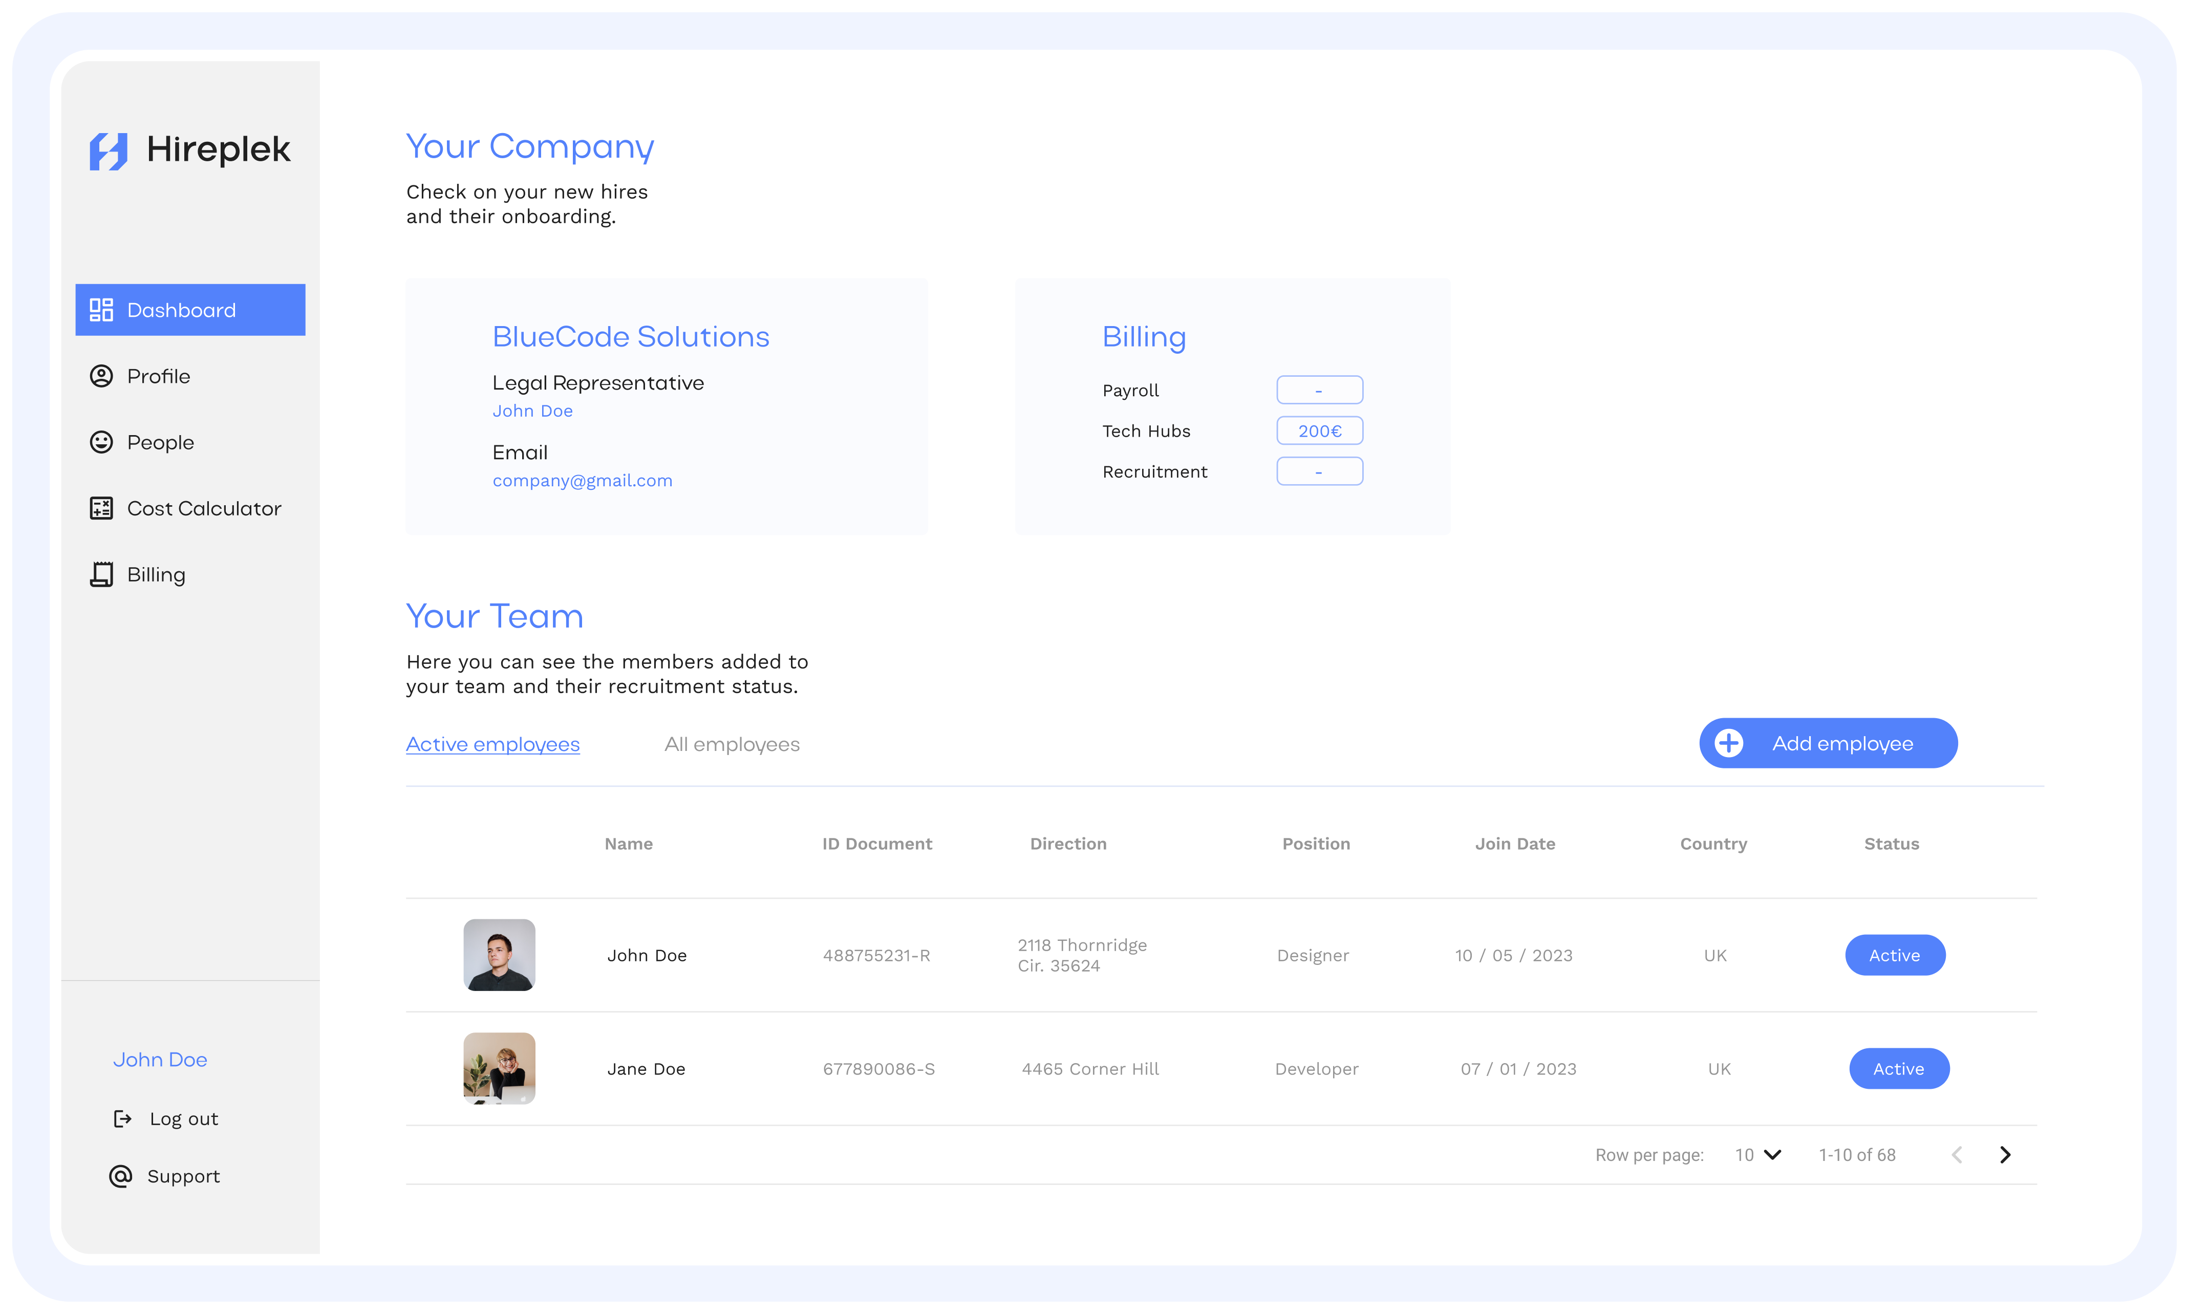Image resolution: width=2188 pixels, height=1313 pixels.
Task: Click BlueCode Solutions company title
Action: tap(631, 336)
